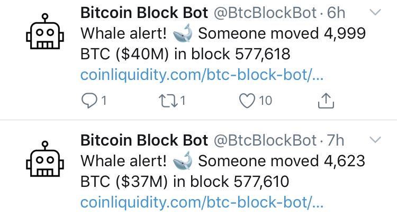Click @BtcBlockBot handle on the 6h tweet

[264, 13]
